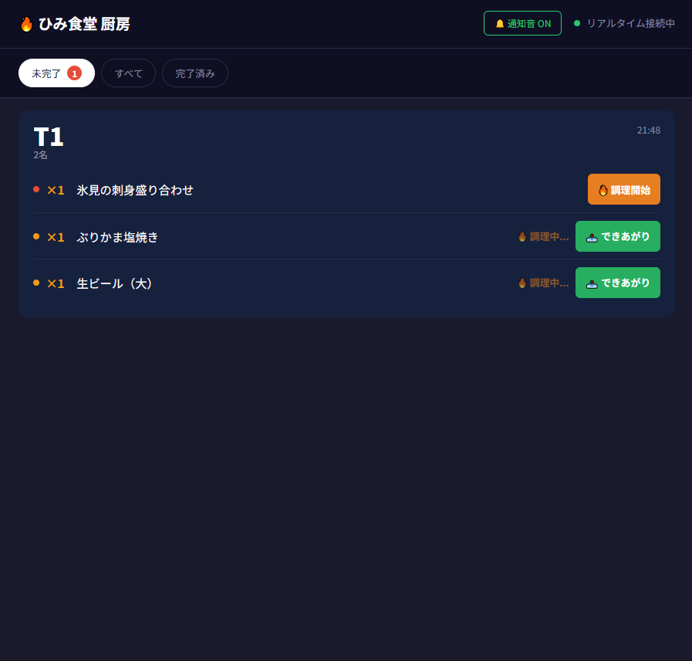The image size is (692, 661).
Task: Click the green realtime connection status dot
Action: [577, 23]
